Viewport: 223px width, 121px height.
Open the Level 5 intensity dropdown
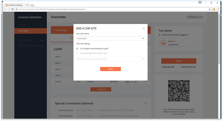coord(131,82)
